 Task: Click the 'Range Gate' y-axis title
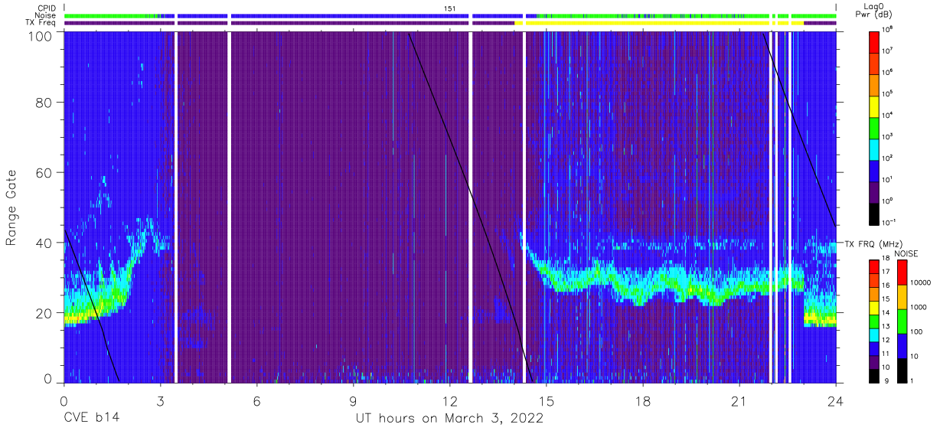click(x=11, y=208)
